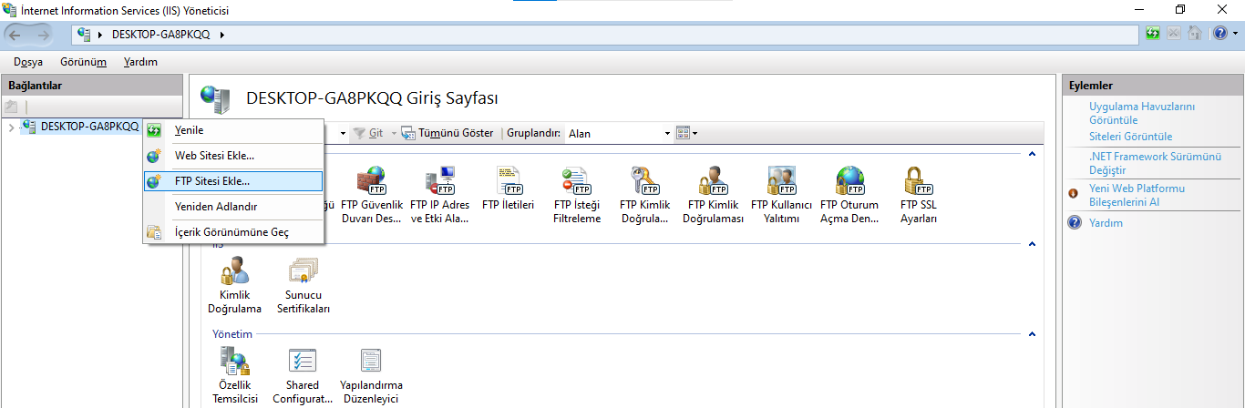Collapse the IIS section
Image resolution: width=1245 pixels, height=408 pixels.
click(x=1033, y=244)
